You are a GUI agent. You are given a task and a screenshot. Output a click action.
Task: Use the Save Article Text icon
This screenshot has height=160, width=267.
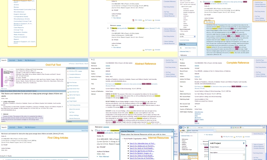68,92
